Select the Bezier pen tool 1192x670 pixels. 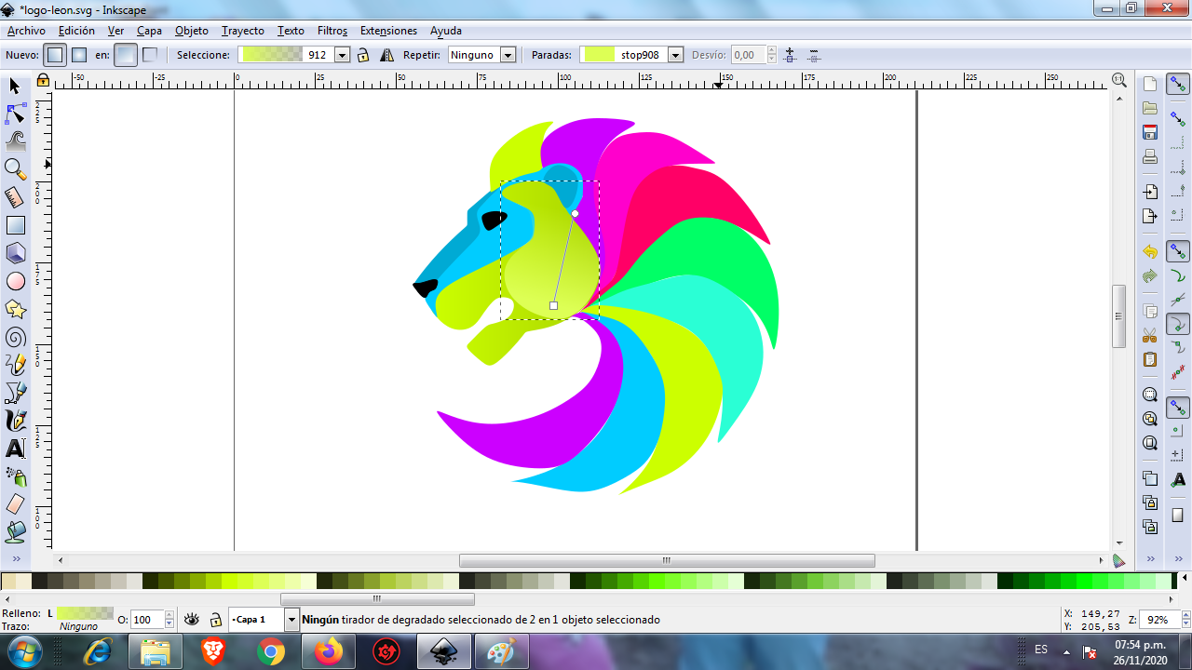tap(15, 393)
